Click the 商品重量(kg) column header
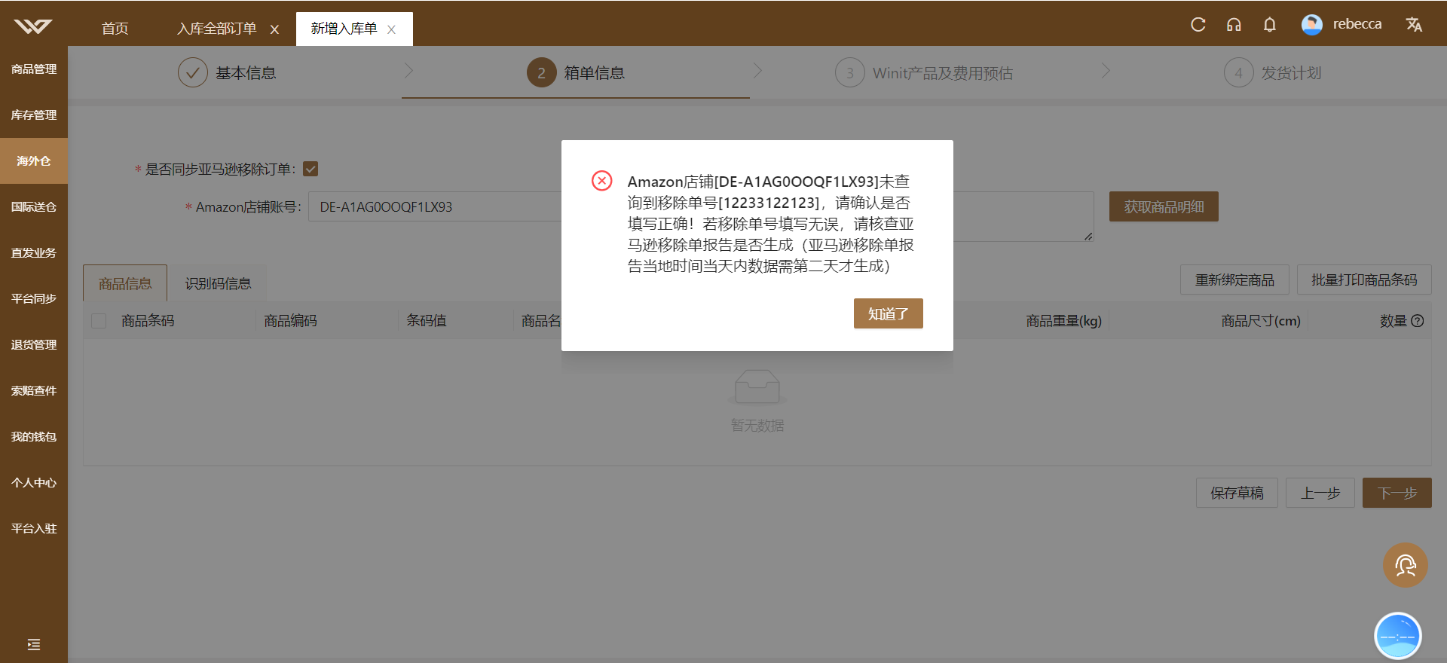 tap(1063, 321)
